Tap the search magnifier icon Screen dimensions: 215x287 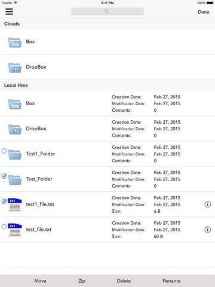(x=106, y=11)
